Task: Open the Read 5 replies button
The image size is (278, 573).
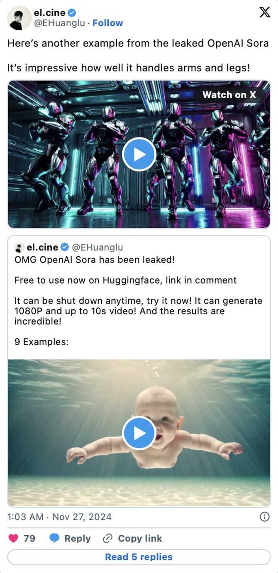Action: (139, 557)
